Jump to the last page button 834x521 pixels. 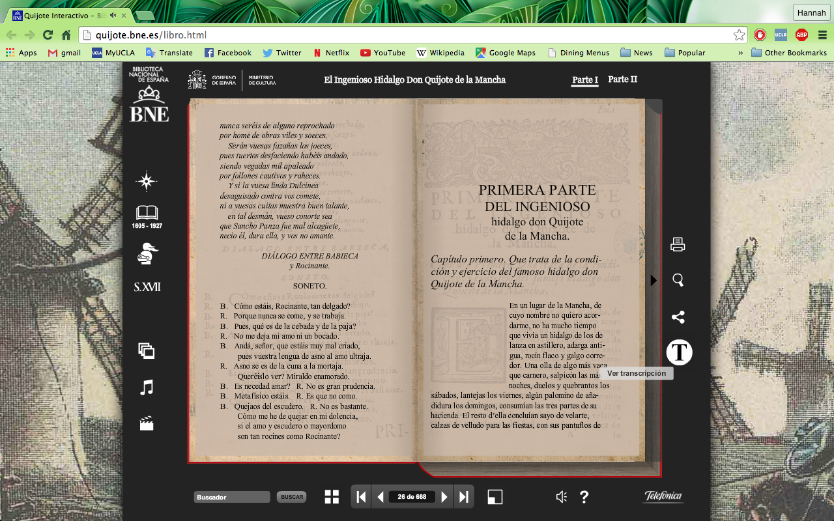tap(463, 497)
